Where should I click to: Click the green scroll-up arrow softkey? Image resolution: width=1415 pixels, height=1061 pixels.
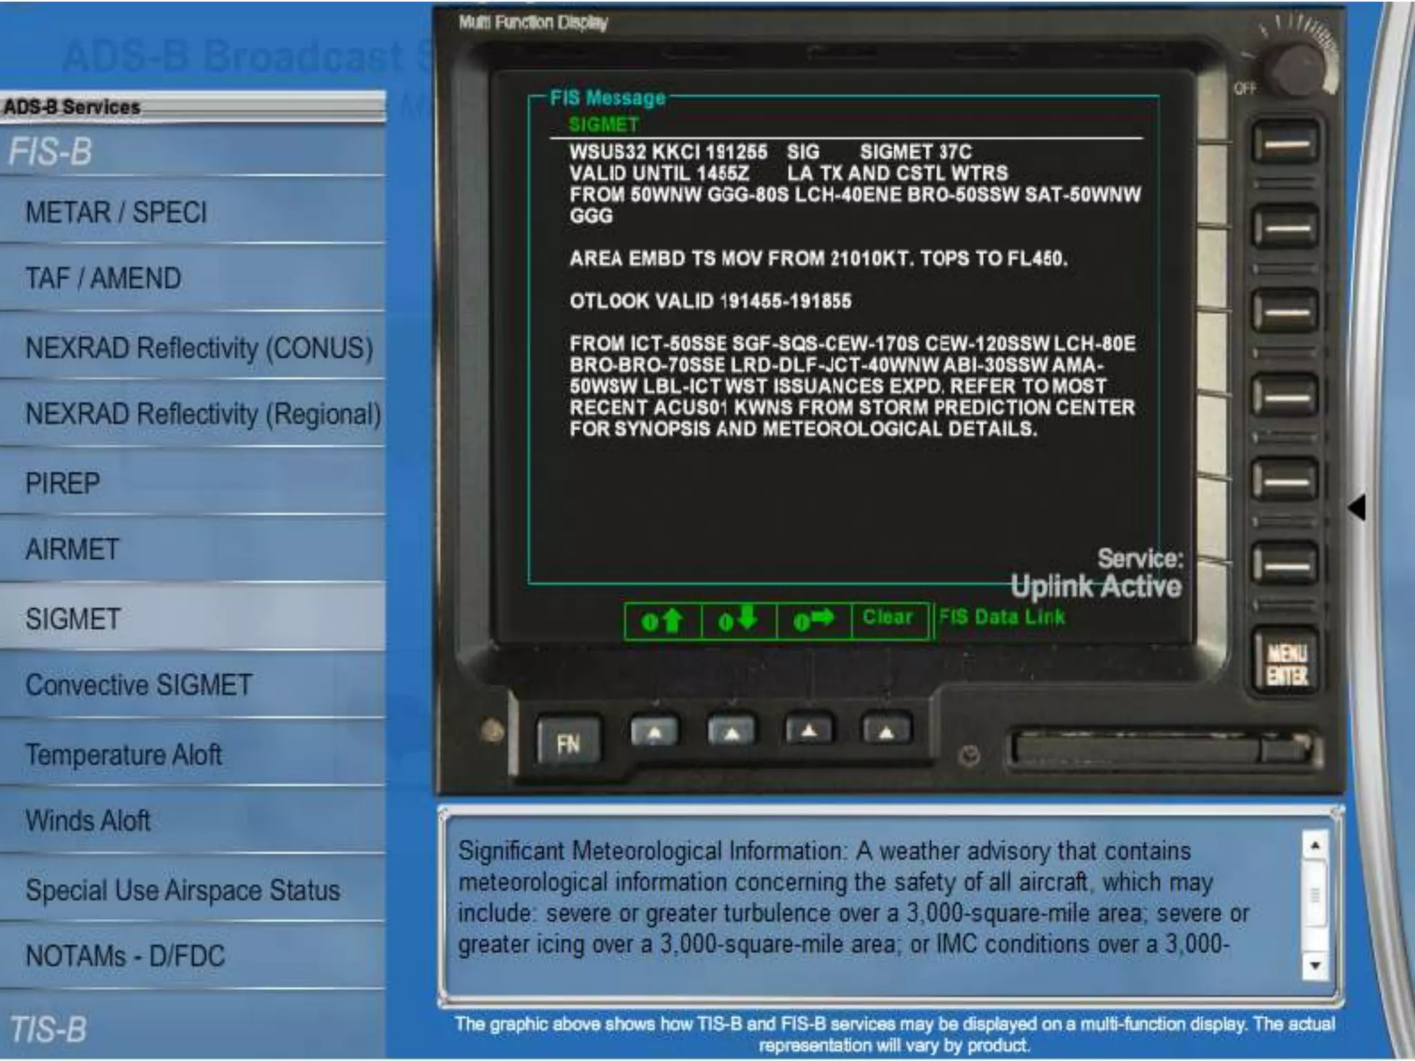(x=662, y=621)
